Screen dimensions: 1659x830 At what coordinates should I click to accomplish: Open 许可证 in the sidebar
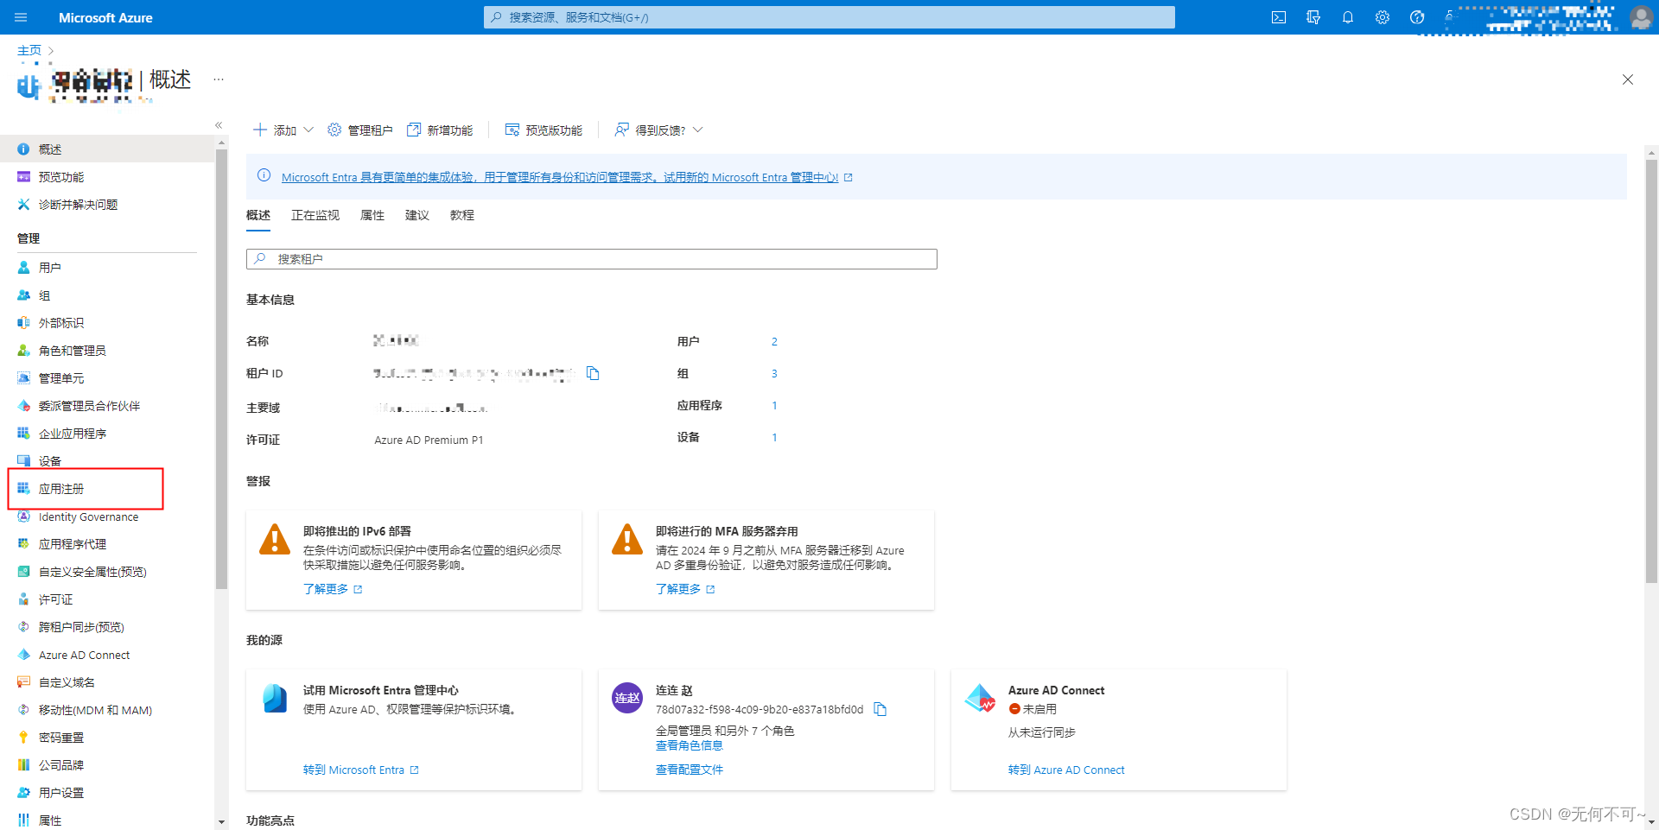pyautogui.click(x=55, y=599)
